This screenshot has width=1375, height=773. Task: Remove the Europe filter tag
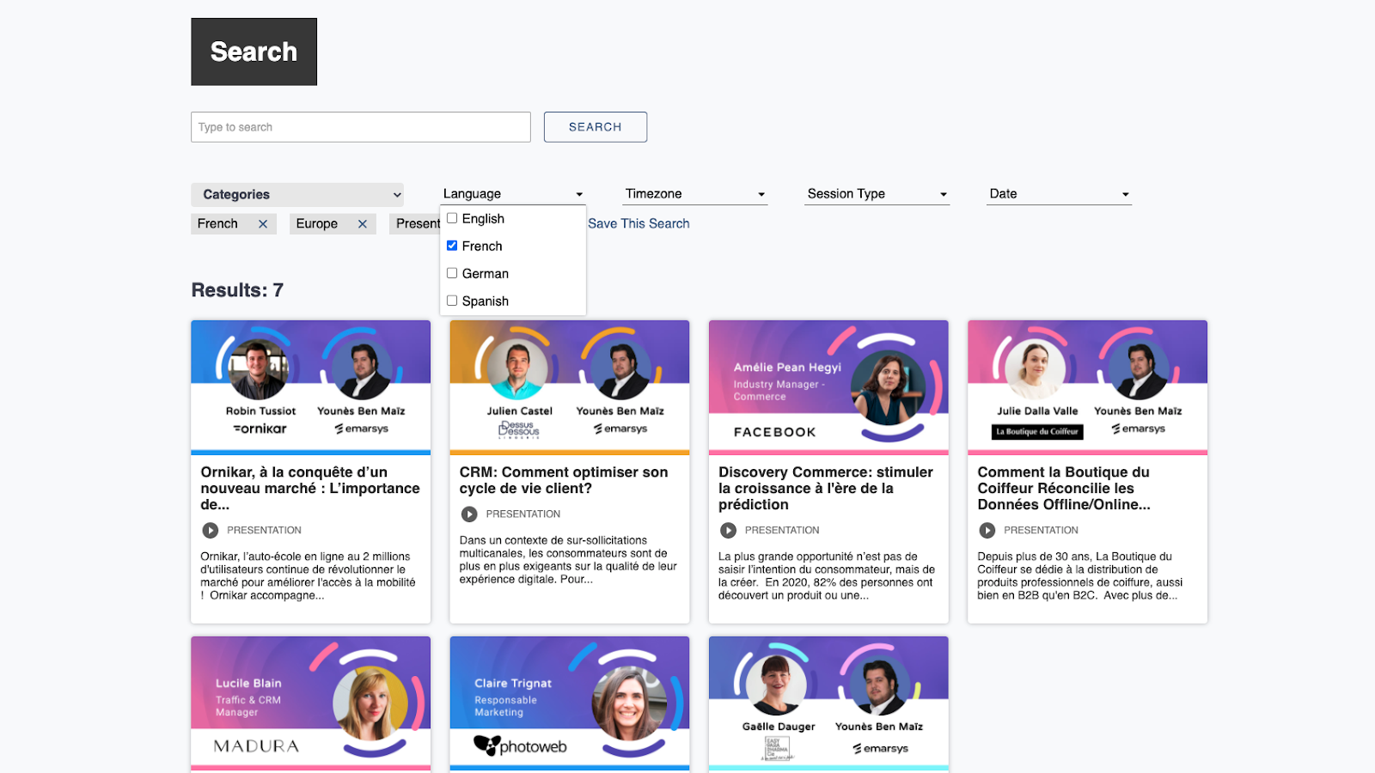pyautogui.click(x=363, y=224)
